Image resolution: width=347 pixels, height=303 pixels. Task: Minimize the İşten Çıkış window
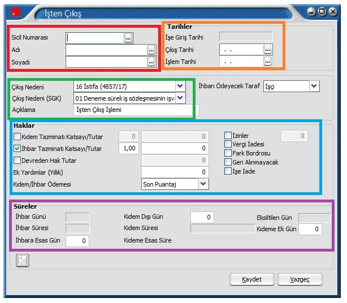[311, 11]
